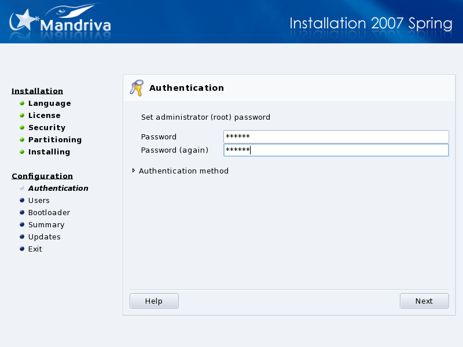Click the blue bullet beside Bootloader

click(22, 212)
